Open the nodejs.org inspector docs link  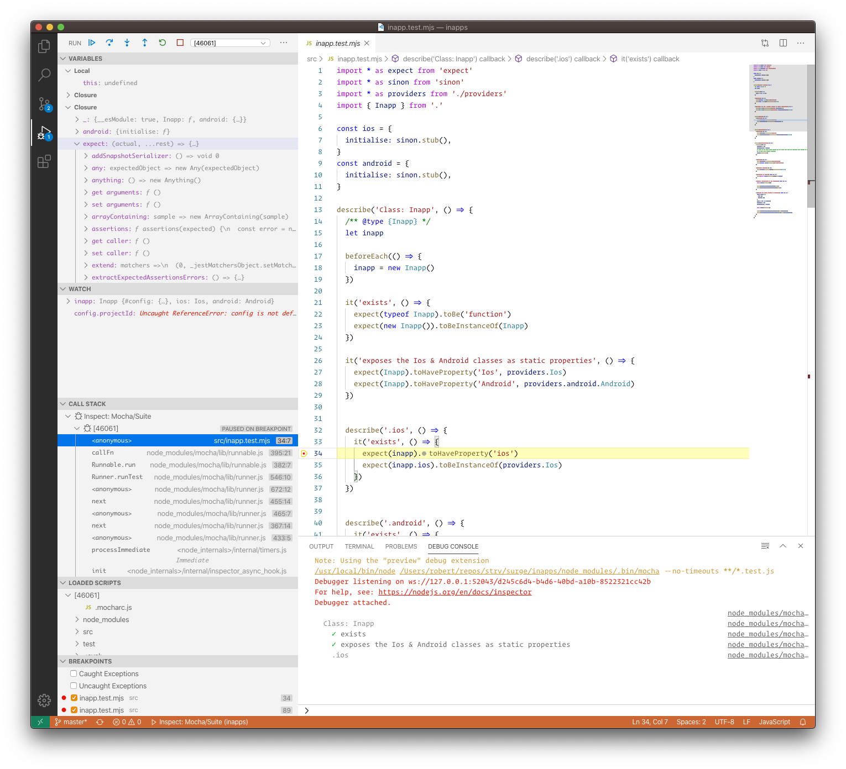455,592
